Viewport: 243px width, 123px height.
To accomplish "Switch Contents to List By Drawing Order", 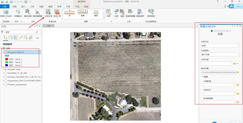I will (x=5, y=38).
